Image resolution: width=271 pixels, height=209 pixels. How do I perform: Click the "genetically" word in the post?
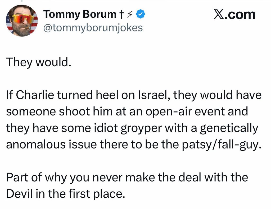point(229,129)
